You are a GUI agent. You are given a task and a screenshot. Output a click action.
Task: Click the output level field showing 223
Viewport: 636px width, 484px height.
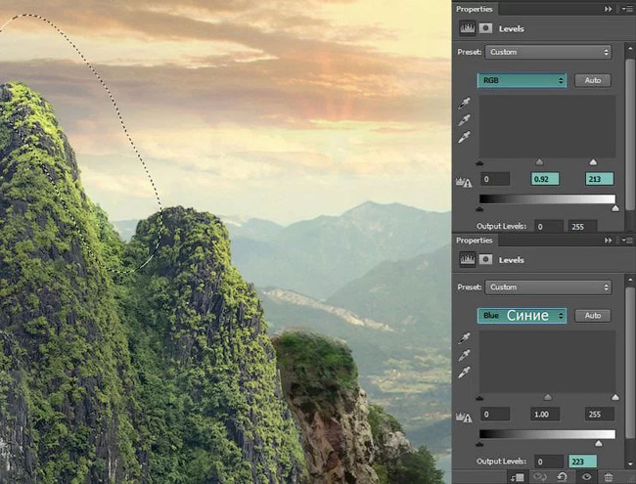582,462
